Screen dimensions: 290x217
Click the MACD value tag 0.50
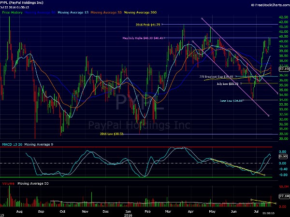click(x=283, y=156)
